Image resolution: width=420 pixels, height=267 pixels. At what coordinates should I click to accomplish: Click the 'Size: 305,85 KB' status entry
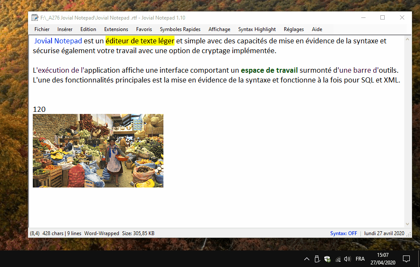tap(138, 233)
